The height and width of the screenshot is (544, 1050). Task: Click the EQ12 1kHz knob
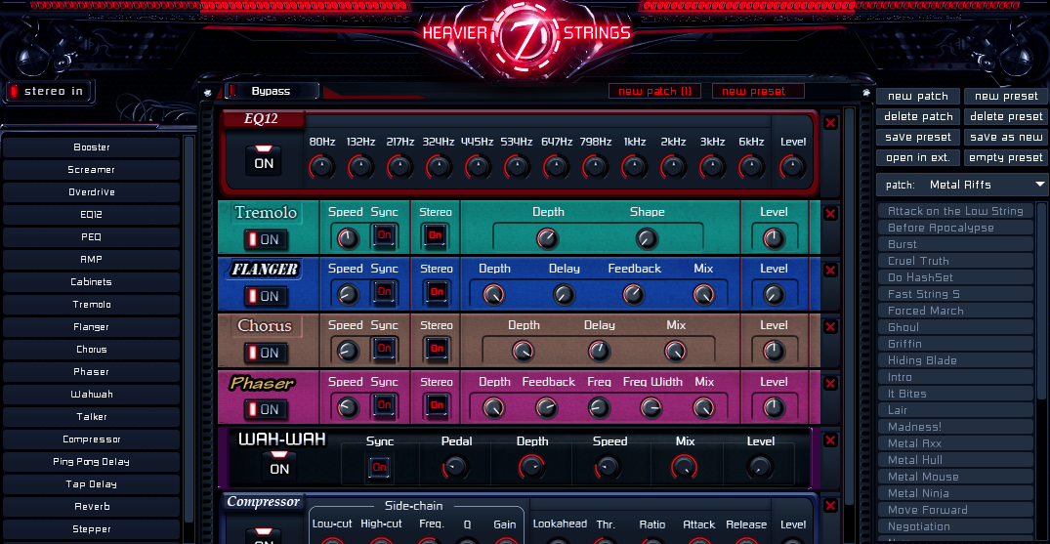(x=634, y=166)
